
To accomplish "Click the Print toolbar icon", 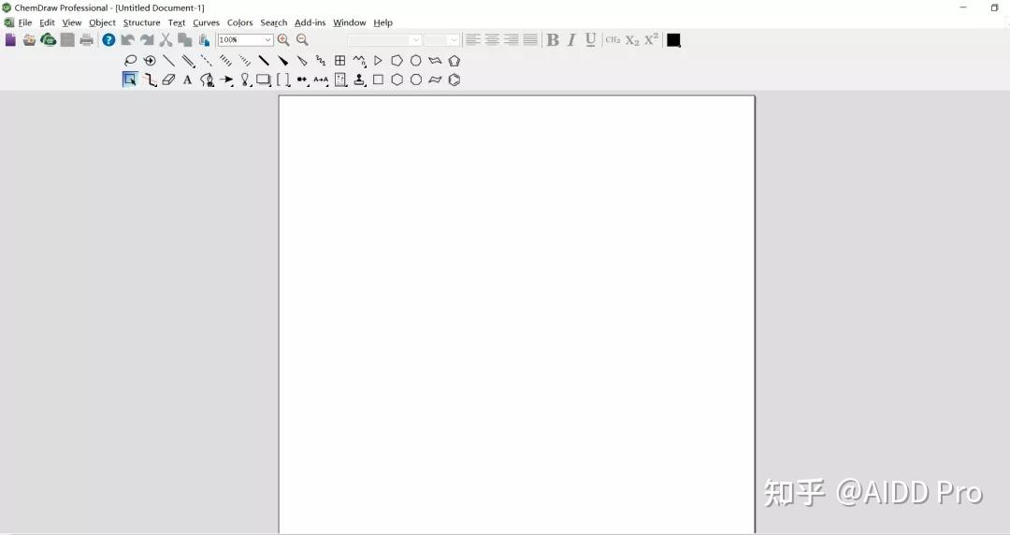I will tap(86, 40).
